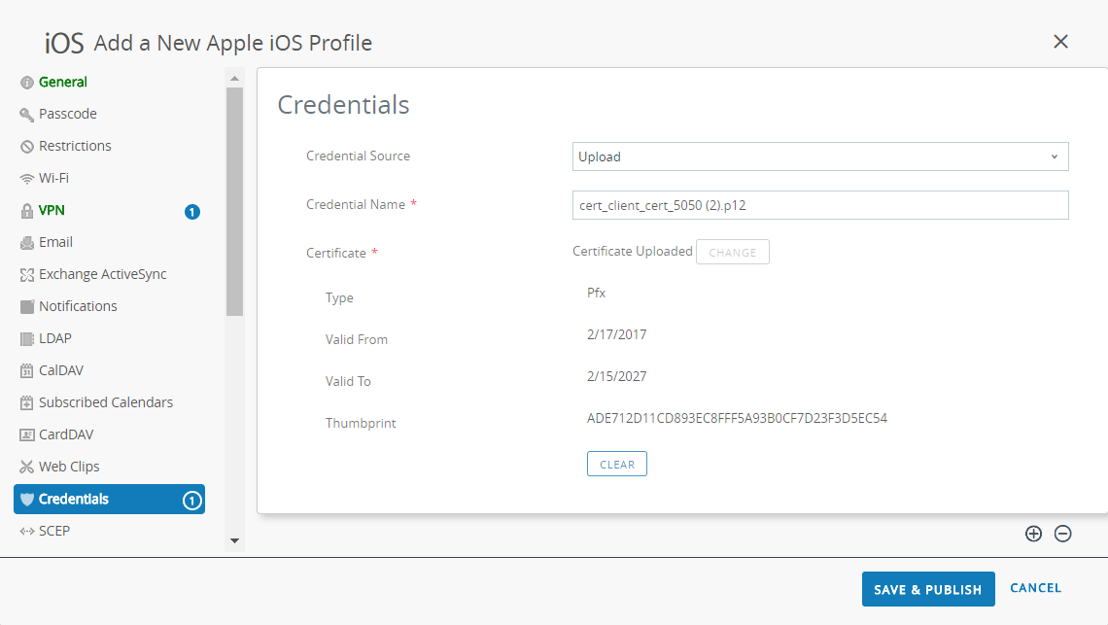Click the Web Clips scissors icon

(x=27, y=468)
